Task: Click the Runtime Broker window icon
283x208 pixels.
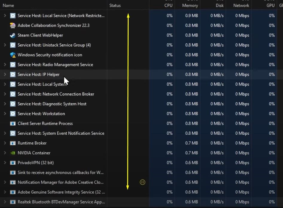Action: pyautogui.click(x=13, y=143)
